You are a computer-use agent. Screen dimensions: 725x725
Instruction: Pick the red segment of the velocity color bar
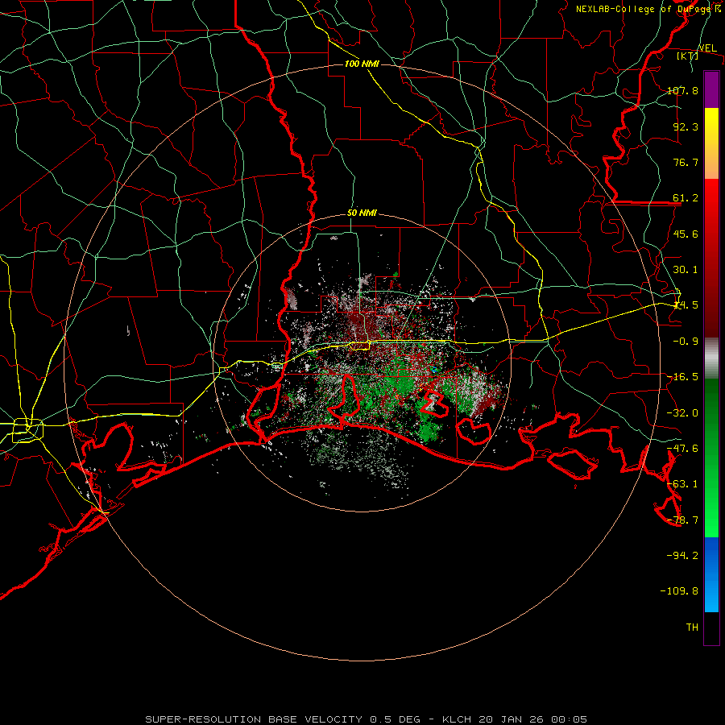pos(711,258)
